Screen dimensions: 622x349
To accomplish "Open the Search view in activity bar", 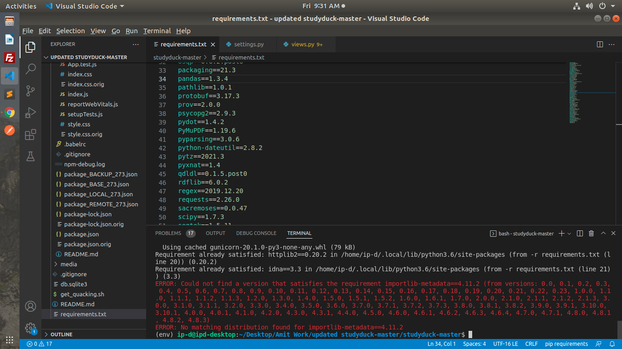I will tap(31, 69).
